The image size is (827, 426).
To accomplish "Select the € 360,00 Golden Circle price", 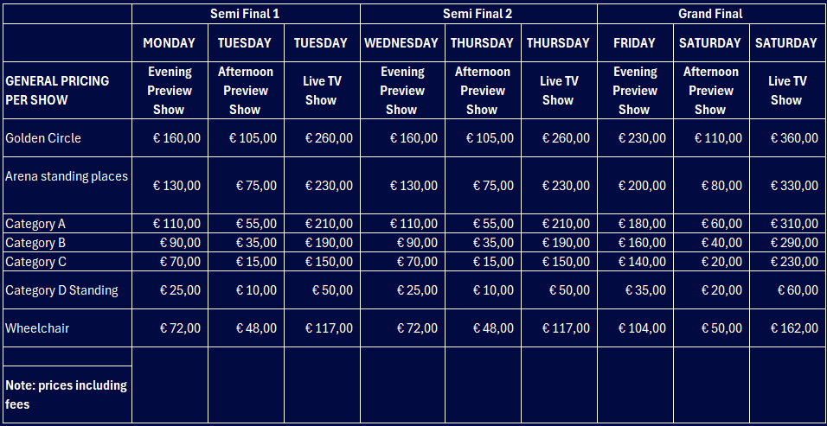I will pos(787,138).
